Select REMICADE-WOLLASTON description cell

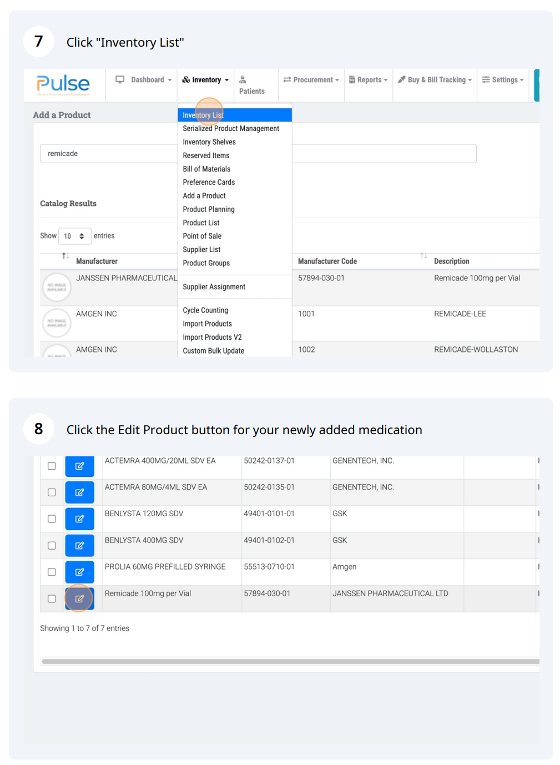tap(476, 349)
